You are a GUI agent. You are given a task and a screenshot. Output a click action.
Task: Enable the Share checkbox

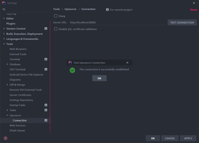click(x=56, y=16)
